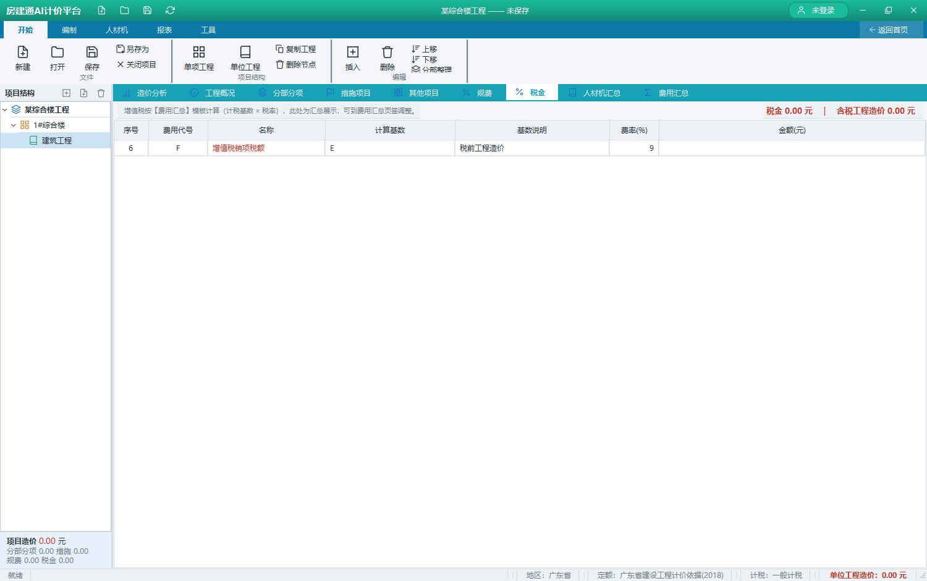927x581 pixels.
Task: Add a 单位工程 item
Action: [245, 58]
